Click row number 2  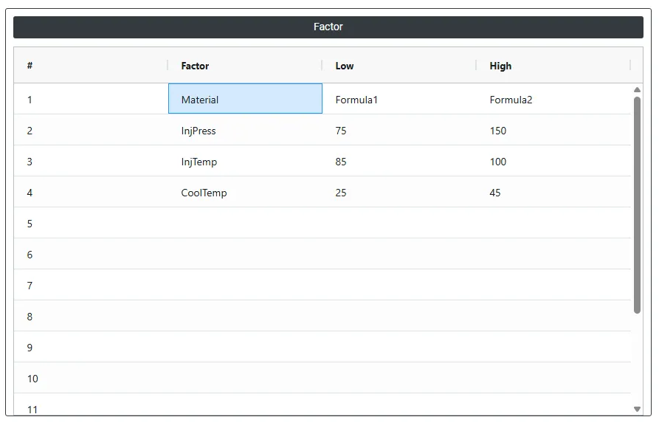91,130
